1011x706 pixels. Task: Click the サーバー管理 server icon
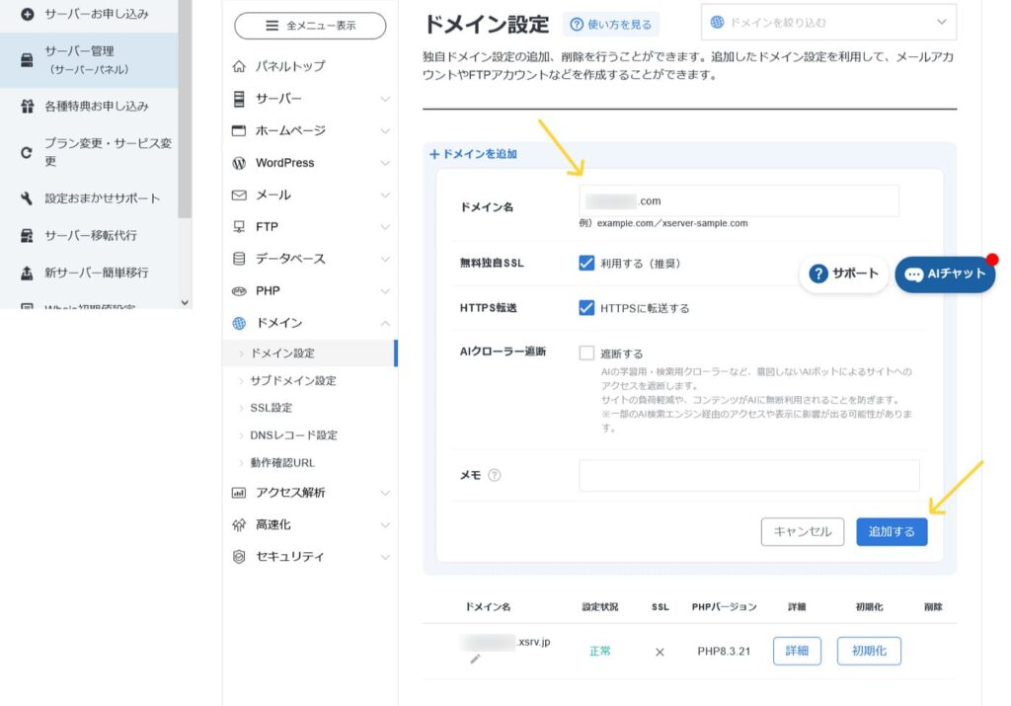click(x=27, y=60)
